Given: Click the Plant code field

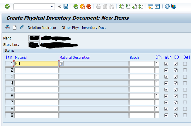Looking at the screenshot, I should tap(34, 38).
